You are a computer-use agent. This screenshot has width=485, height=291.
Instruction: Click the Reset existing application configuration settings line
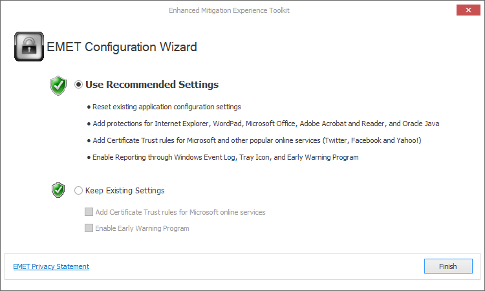166,107
